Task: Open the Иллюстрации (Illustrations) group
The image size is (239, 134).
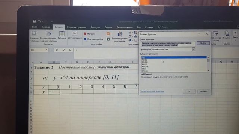Action: pyautogui.click(x=75, y=36)
